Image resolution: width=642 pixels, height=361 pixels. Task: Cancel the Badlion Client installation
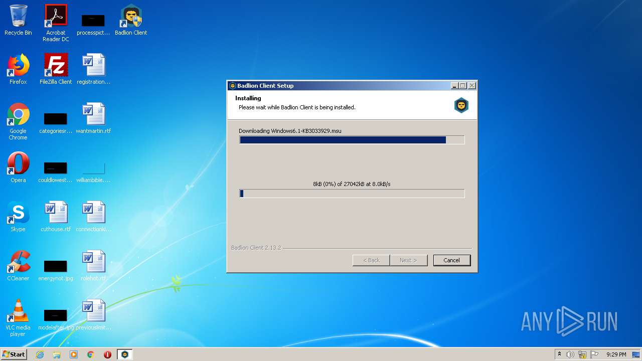click(451, 260)
